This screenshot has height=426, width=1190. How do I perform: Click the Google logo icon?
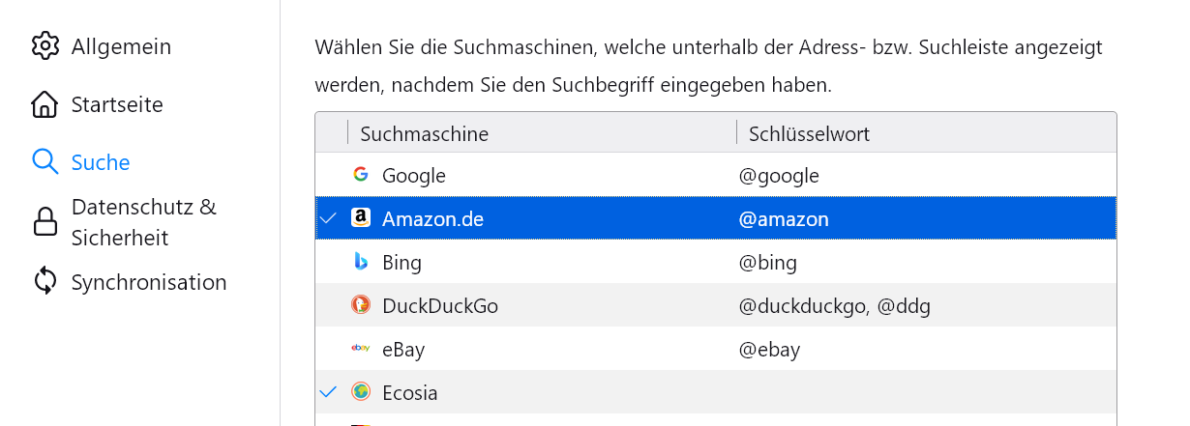[x=361, y=175]
